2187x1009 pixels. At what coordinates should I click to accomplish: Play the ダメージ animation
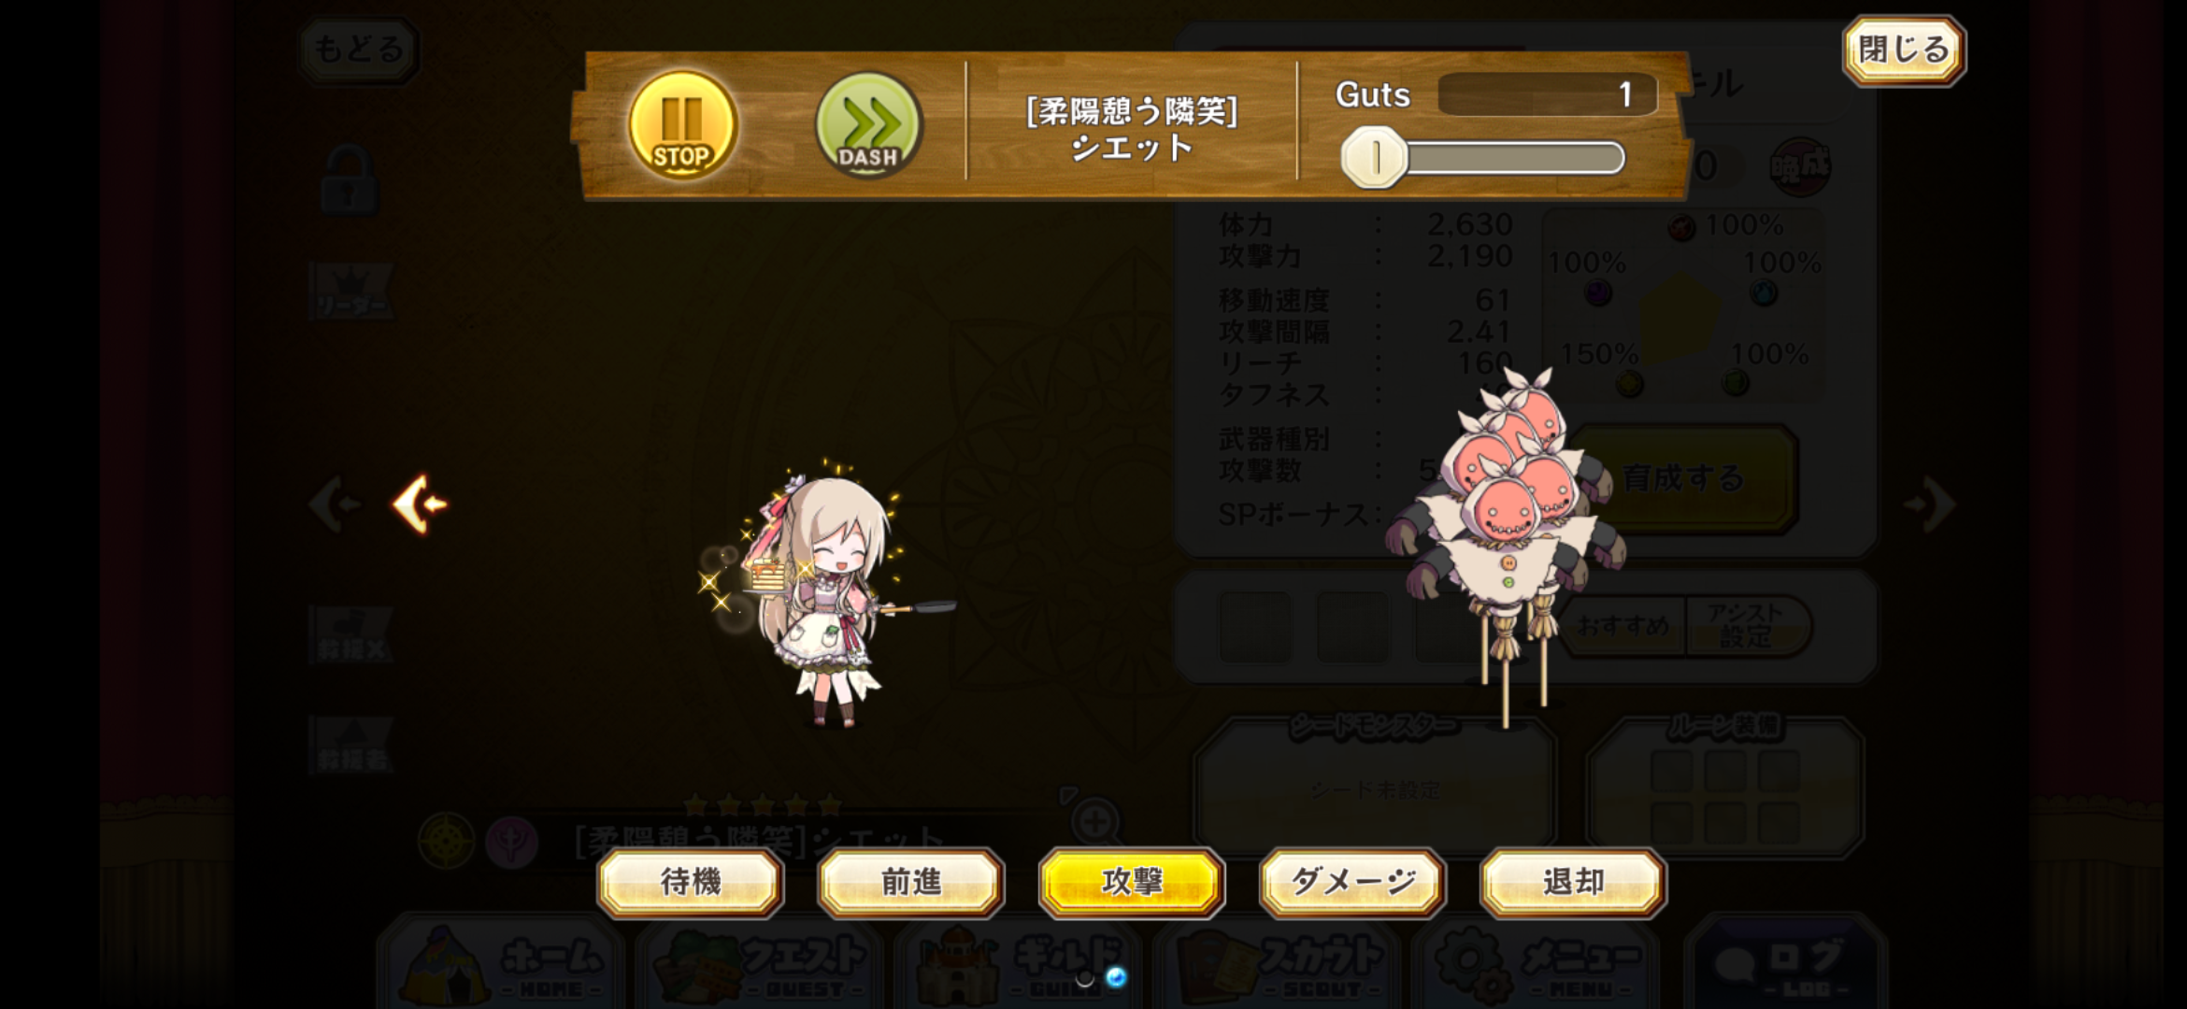pos(1352,882)
